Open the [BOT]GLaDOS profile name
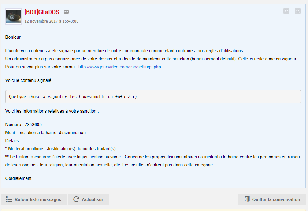Image resolution: width=308 pixels, height=211 pixels. click(42, 12)
